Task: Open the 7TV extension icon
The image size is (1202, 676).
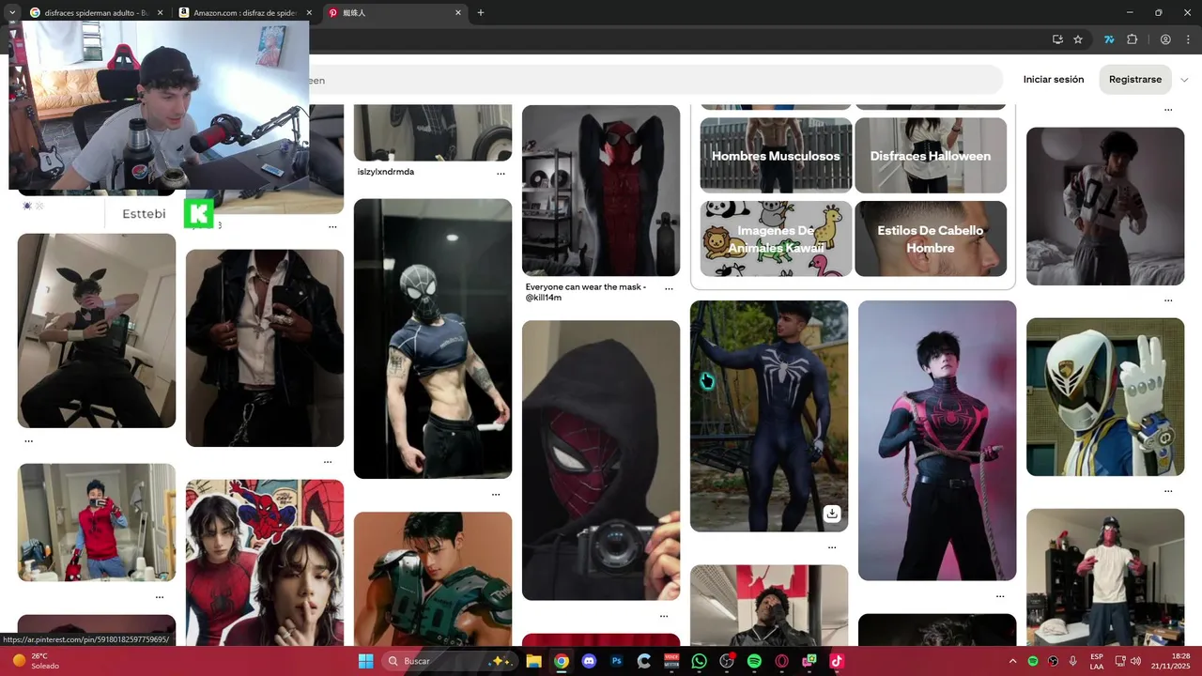Action: tap(1109, 39)
